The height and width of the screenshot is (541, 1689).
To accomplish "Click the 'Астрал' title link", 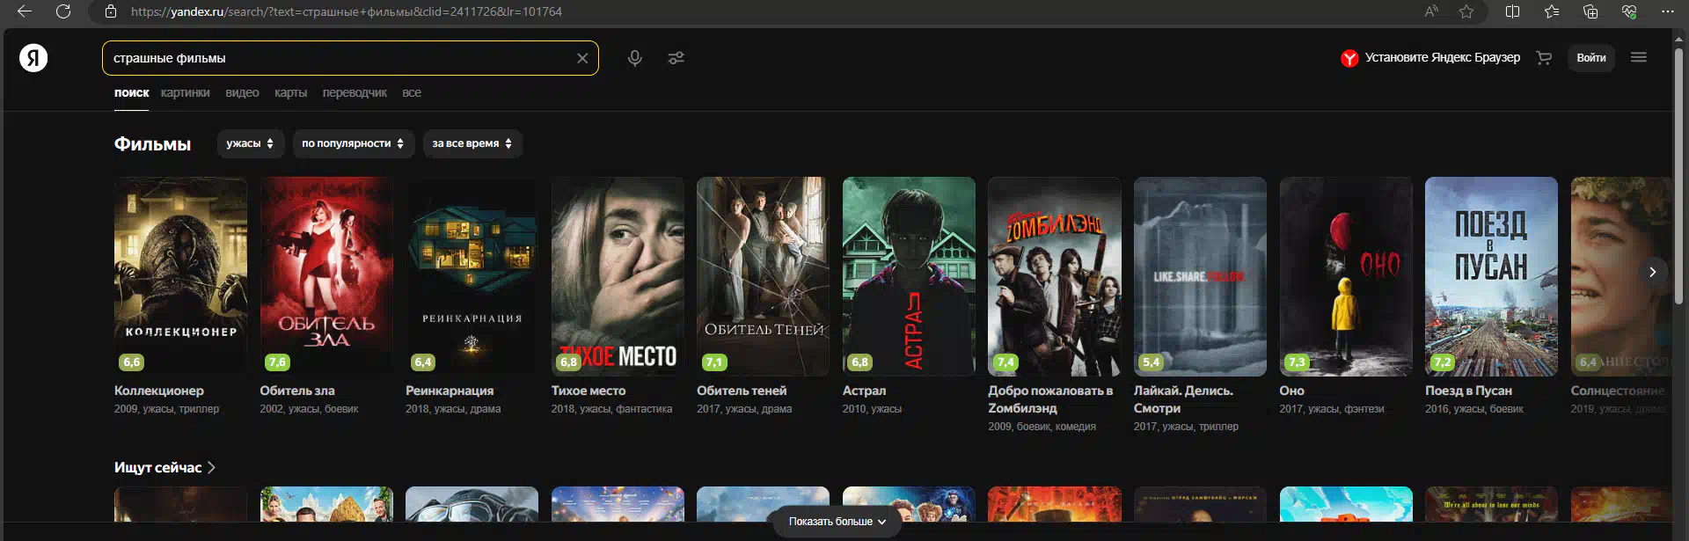I will tap(865, 391).
